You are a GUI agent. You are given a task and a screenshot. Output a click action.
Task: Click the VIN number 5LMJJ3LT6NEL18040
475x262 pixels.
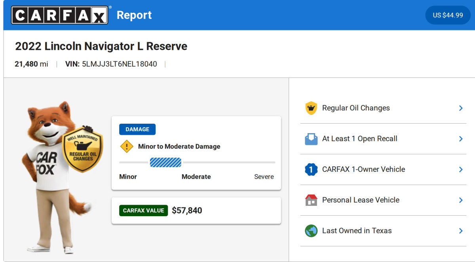119,64
